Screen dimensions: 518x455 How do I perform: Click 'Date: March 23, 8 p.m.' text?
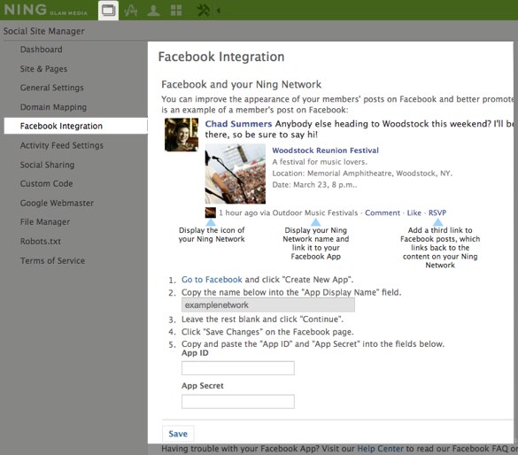pos(314,185)
